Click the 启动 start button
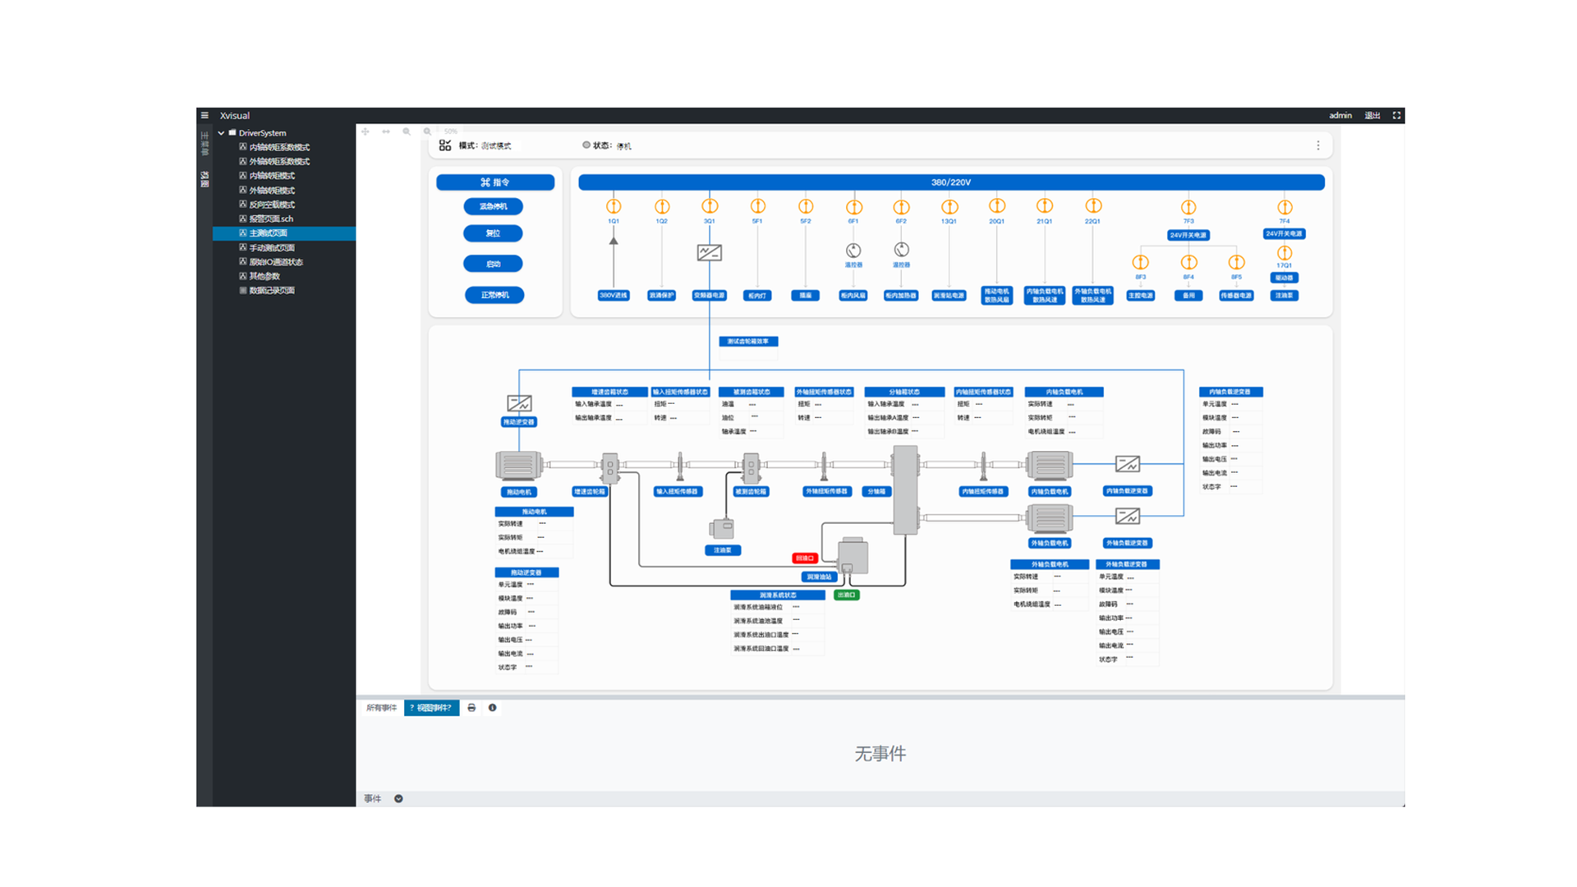The image size is (1577, 887). pyautogui.click(x=493, y=264)
